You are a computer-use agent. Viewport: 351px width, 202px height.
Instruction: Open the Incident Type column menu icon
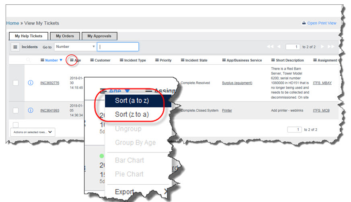pos(121,60)
